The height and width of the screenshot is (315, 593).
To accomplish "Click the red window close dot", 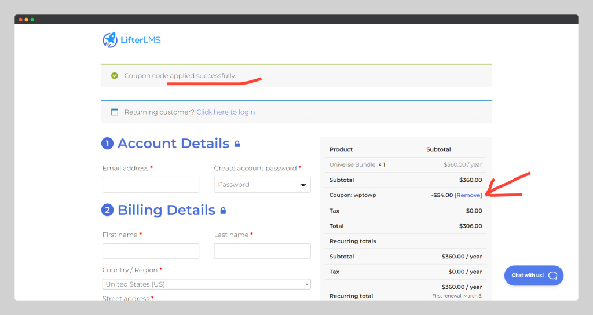I will click(20, 20).
